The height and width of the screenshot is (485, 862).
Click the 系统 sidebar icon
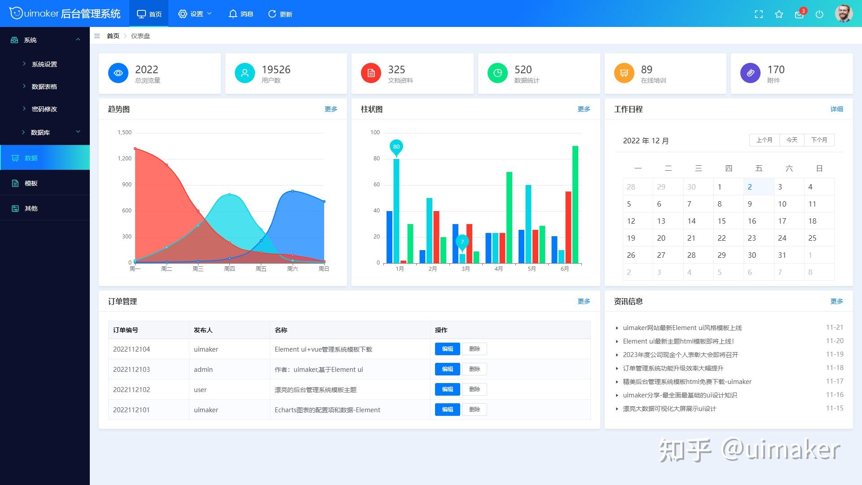(14, 40)
